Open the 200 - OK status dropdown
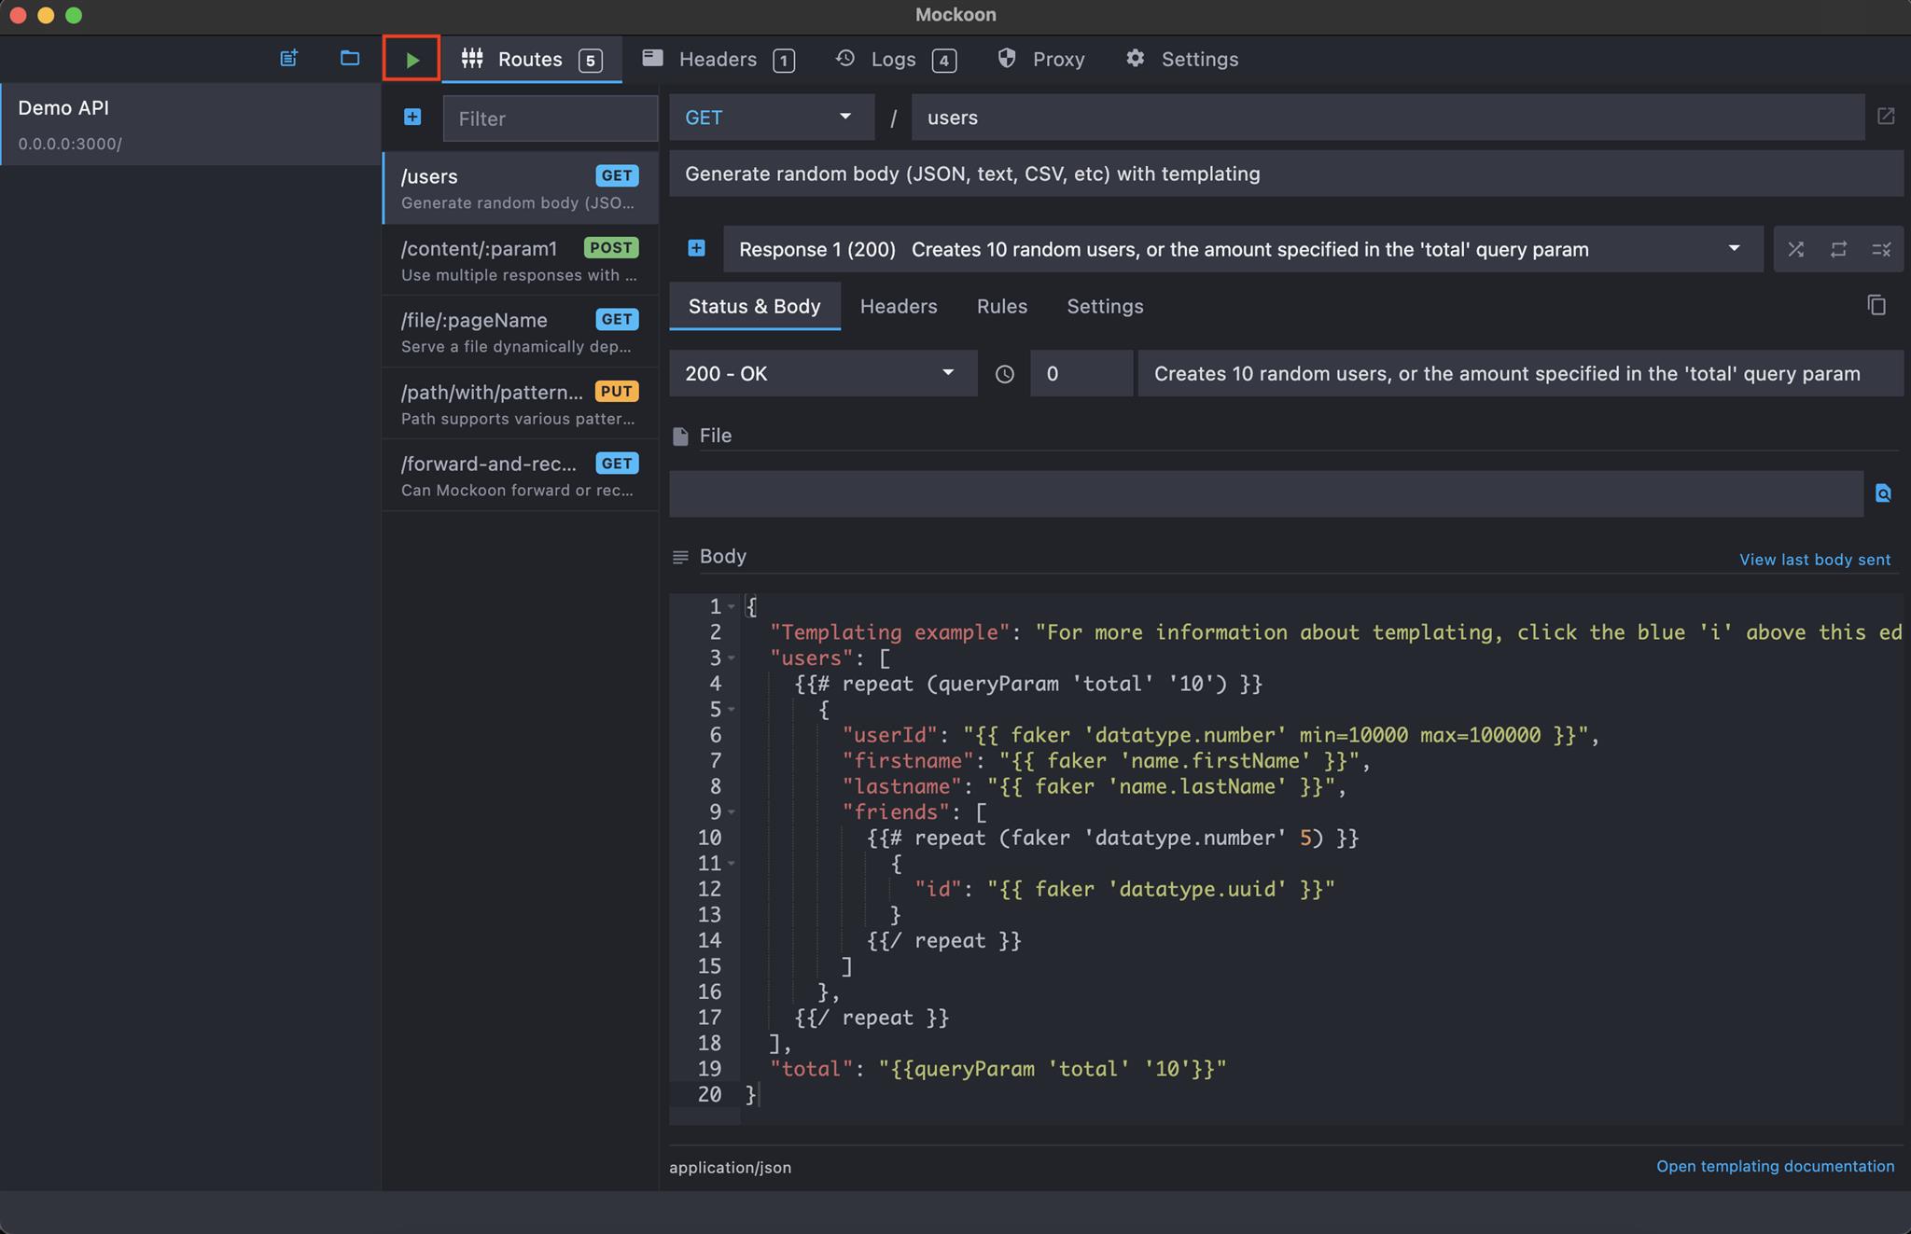 [823, 373]
